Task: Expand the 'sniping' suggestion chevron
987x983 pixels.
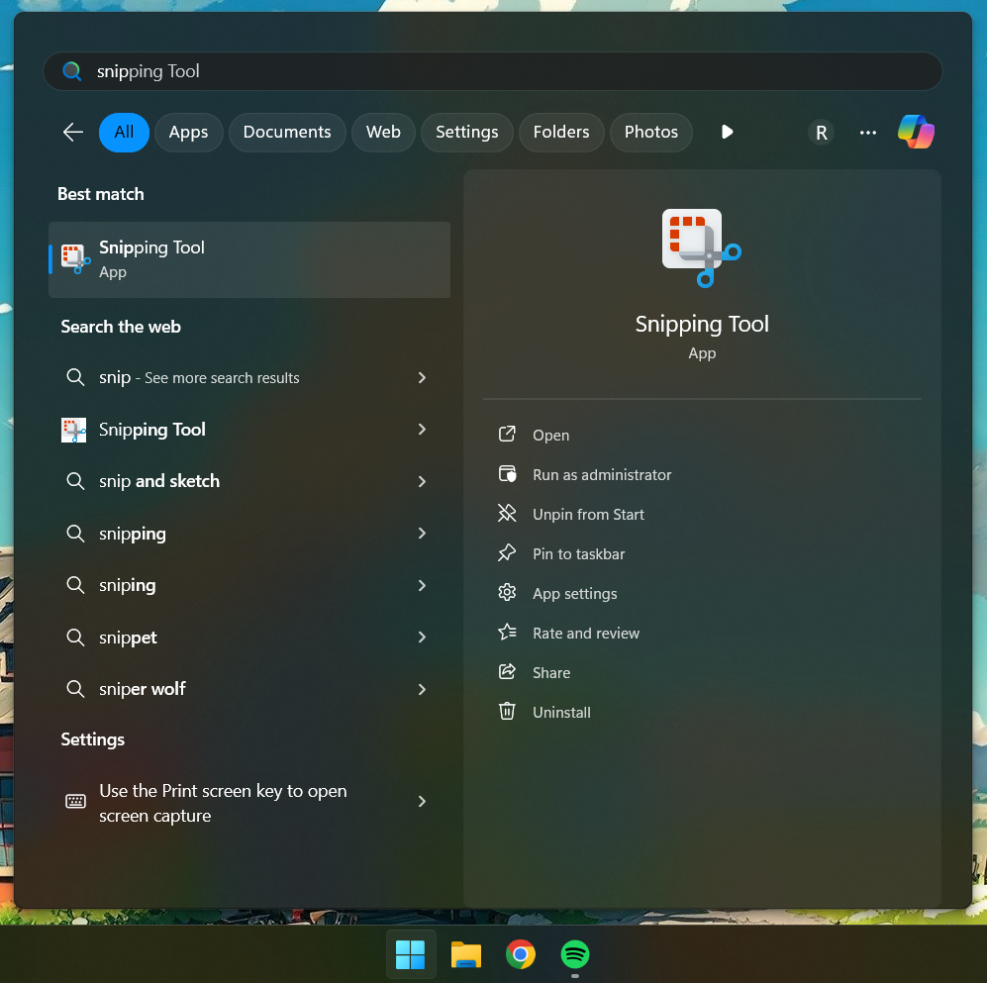Action: [422, 585]
